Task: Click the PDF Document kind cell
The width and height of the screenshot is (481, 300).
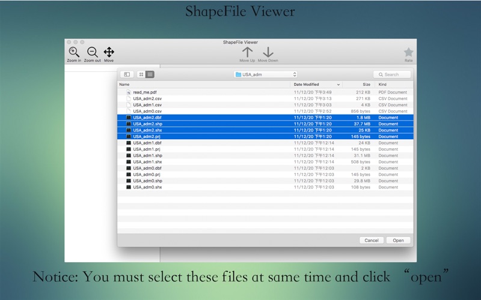Action: (393, 92)
